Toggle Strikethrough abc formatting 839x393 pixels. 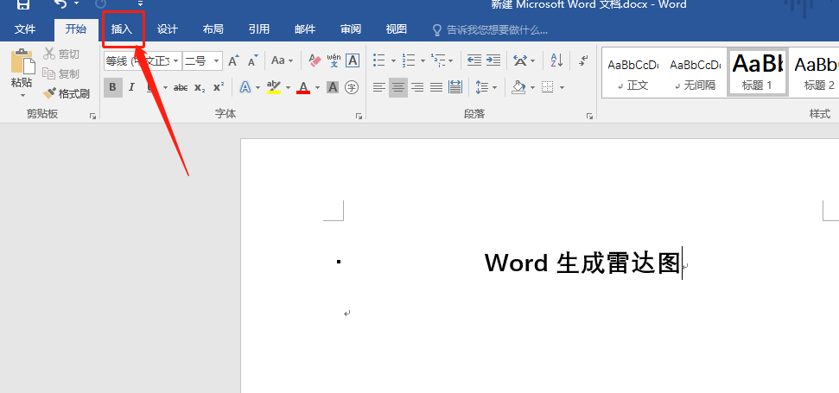tap(181, 88)
